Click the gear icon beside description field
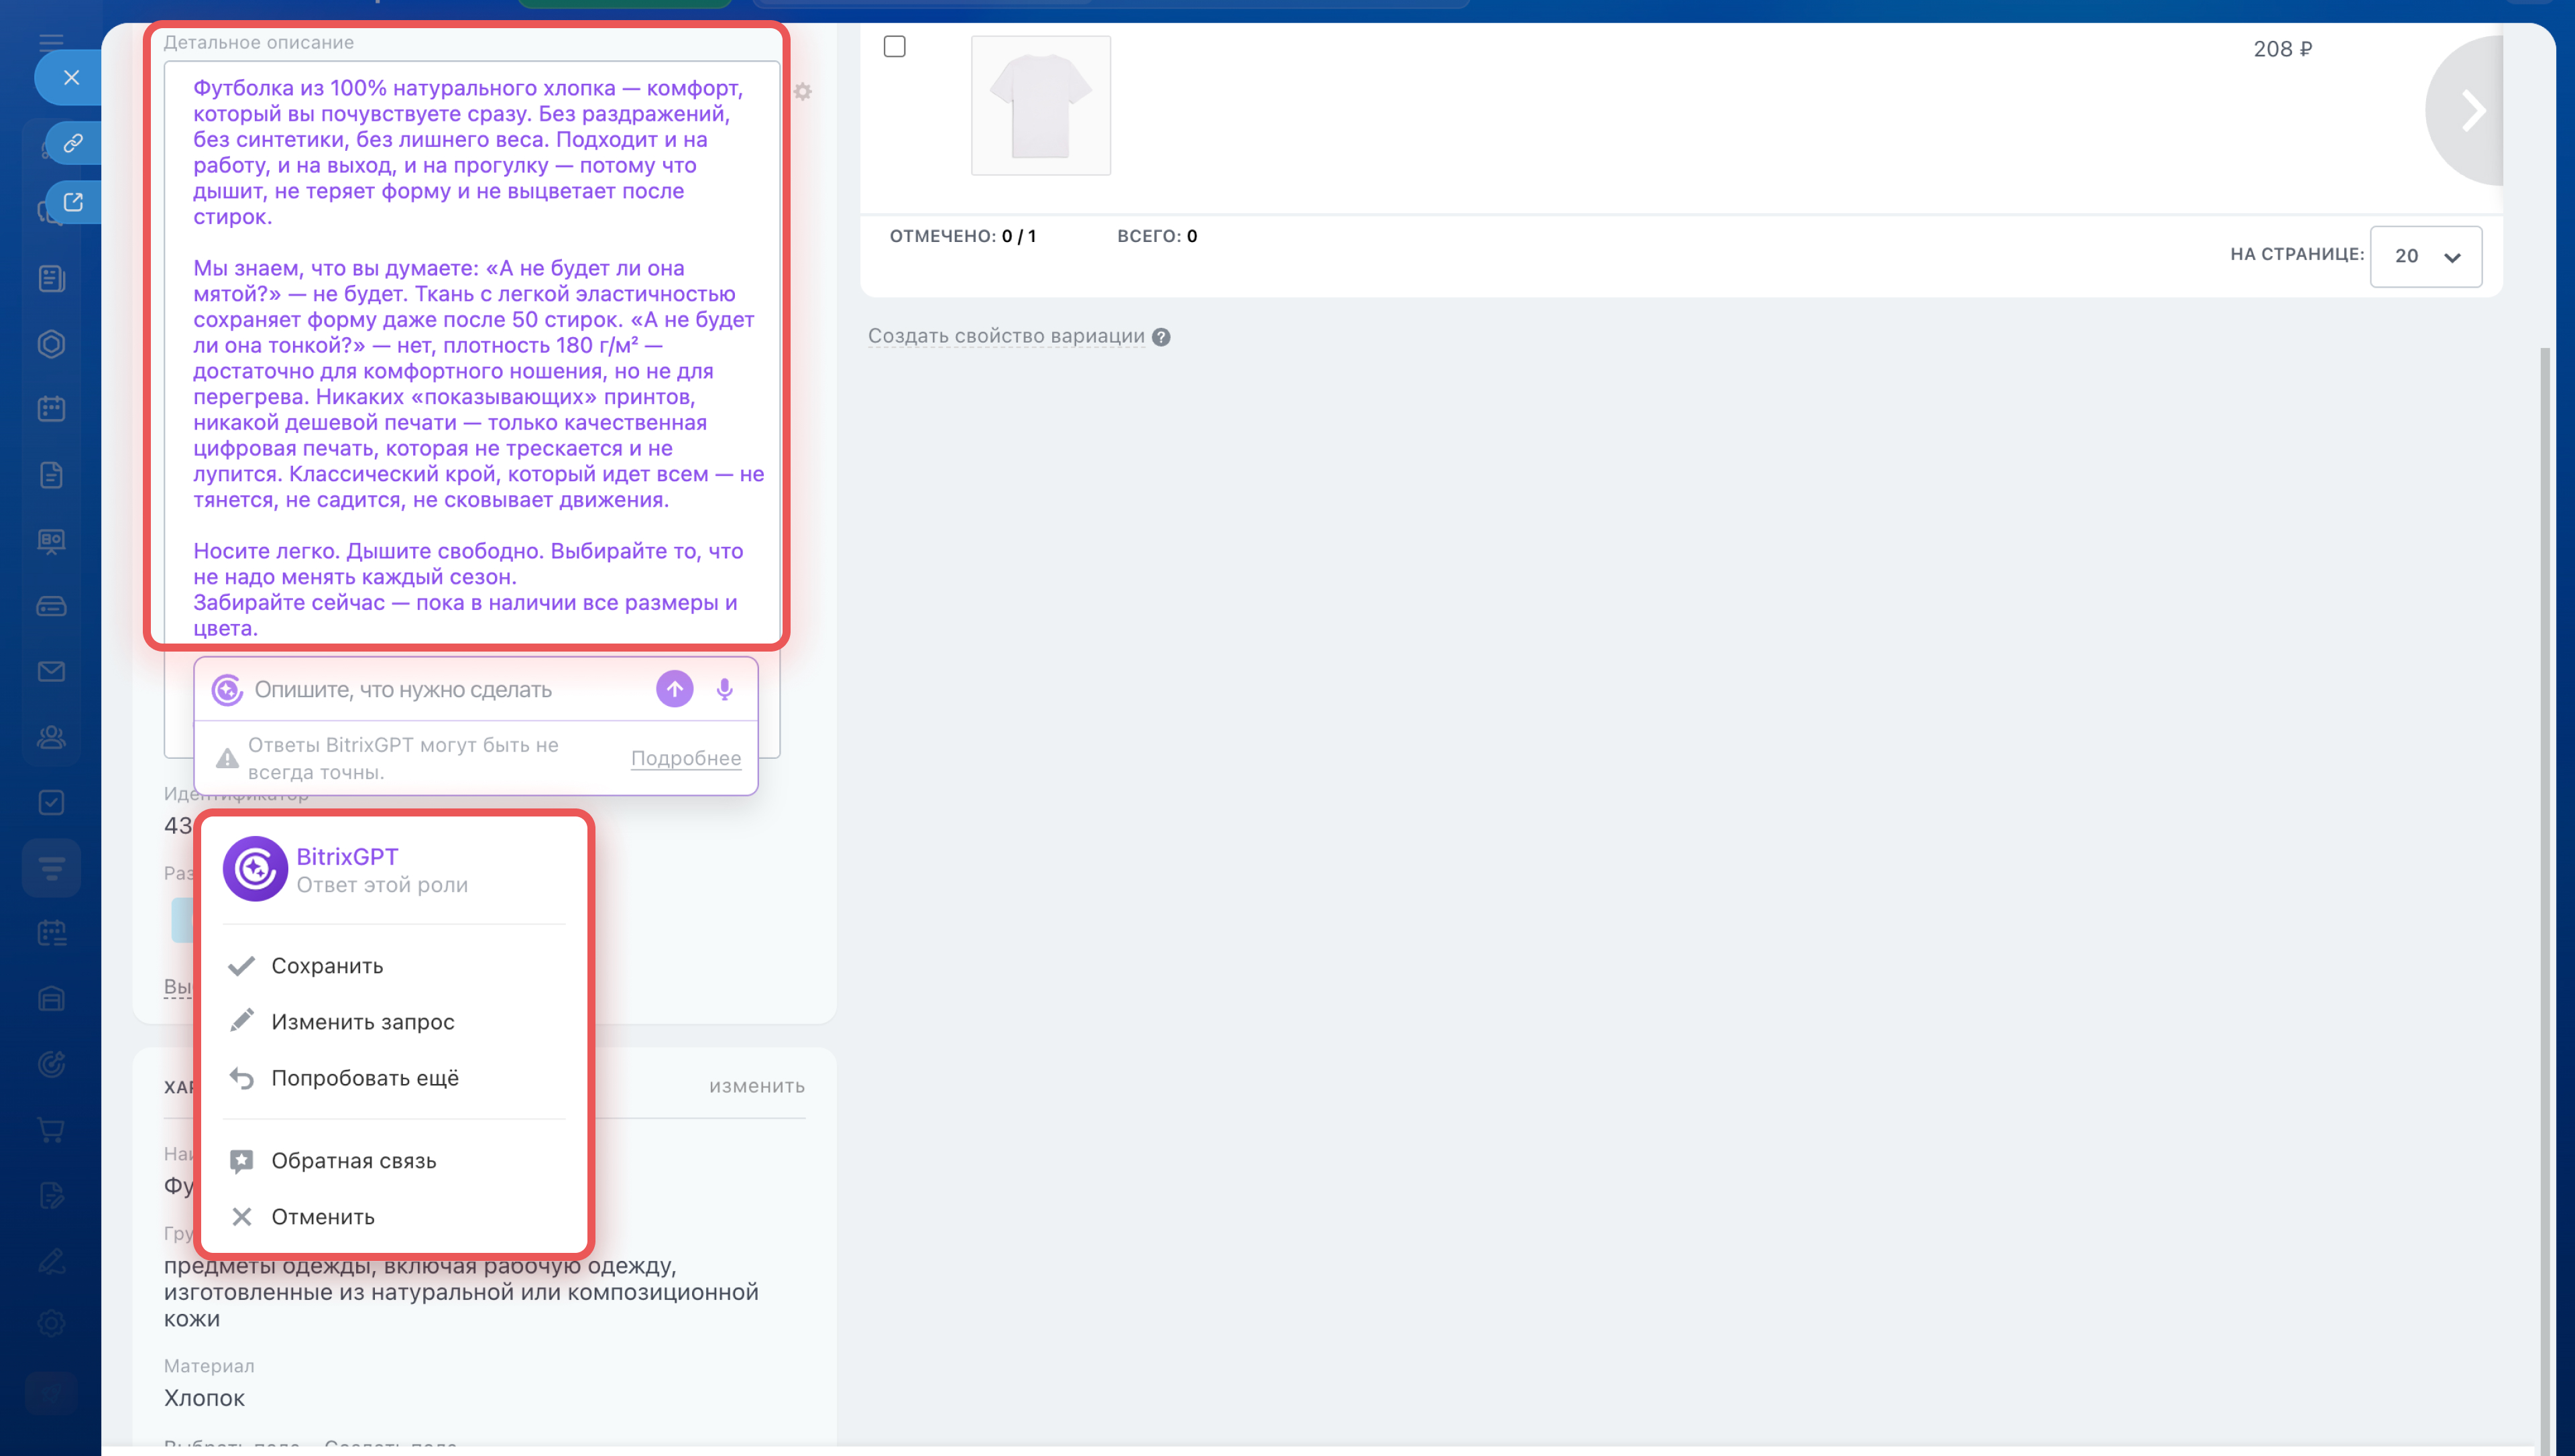 802,92
